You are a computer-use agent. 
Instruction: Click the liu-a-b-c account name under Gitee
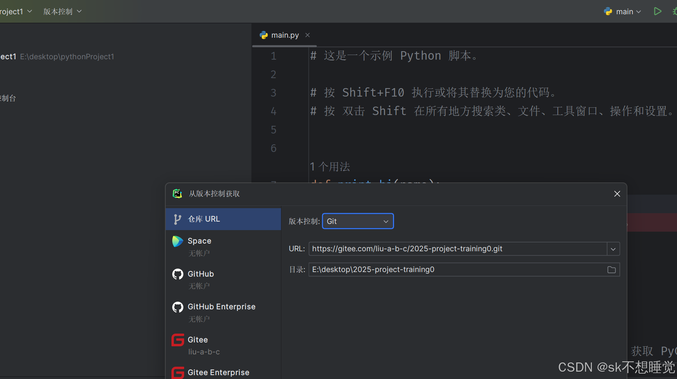click(204, 352)
